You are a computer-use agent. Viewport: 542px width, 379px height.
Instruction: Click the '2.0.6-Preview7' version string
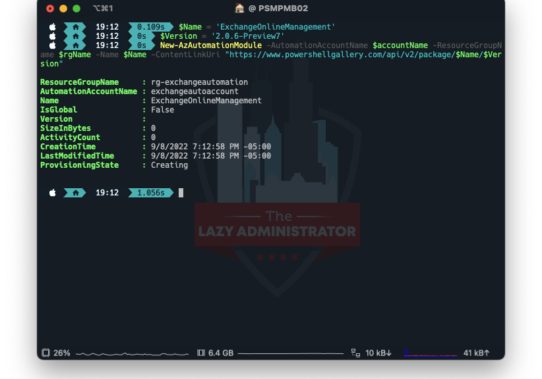[248, 36]
